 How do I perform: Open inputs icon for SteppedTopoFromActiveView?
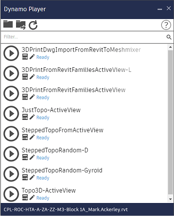point(25,137)
